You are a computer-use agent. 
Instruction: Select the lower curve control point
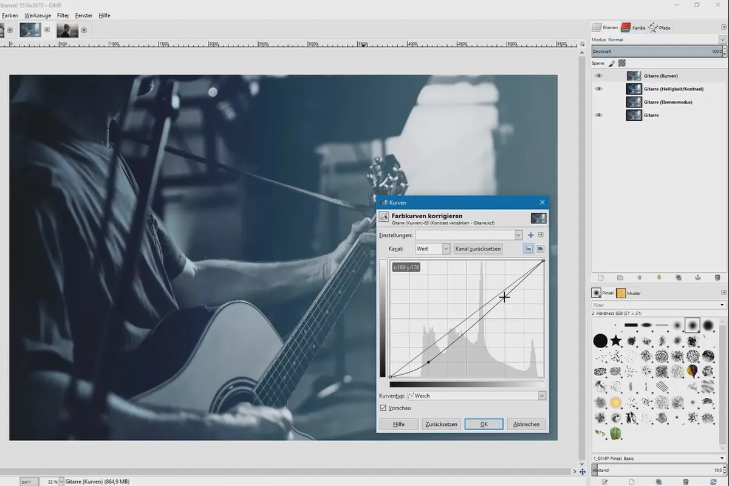(x=429, y=362)
